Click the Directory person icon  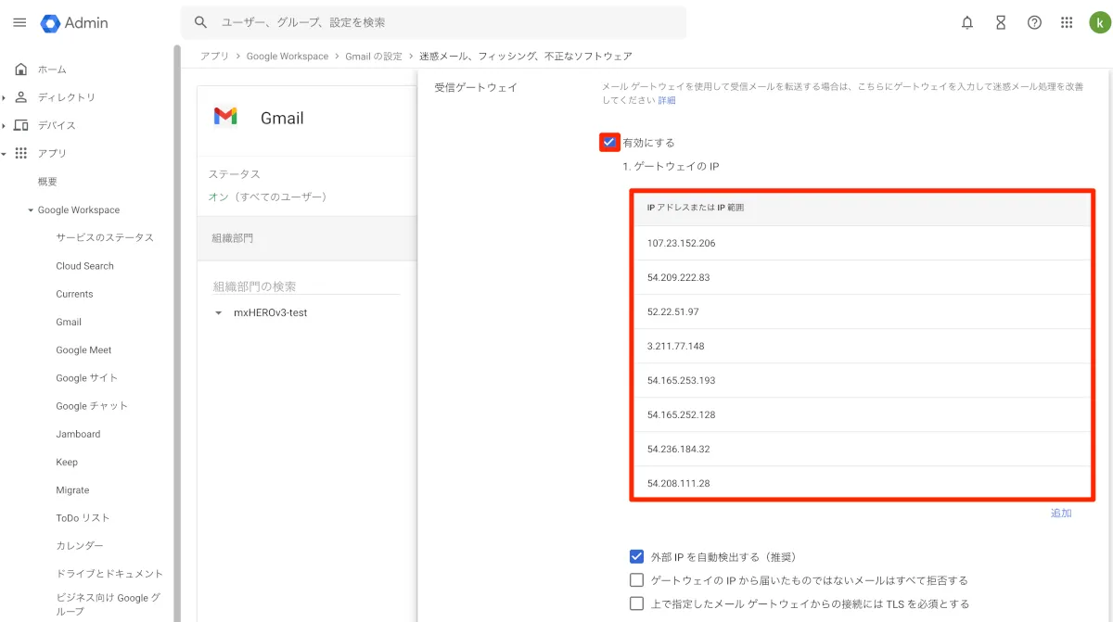(x=21, y=97)
